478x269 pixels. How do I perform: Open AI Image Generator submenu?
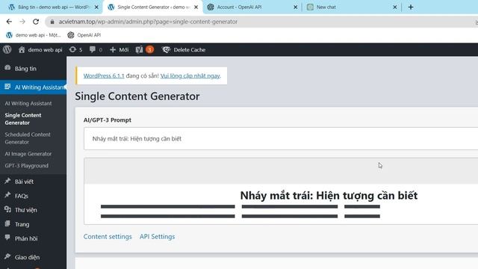coord(28,154)
